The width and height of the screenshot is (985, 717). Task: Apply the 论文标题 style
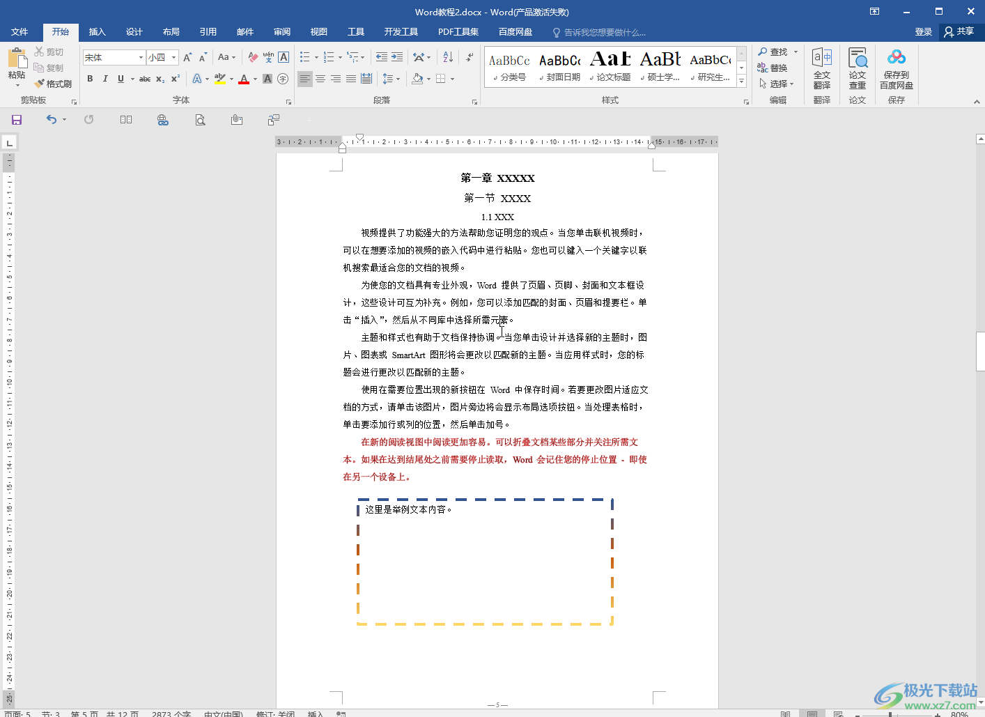point(610,67)
